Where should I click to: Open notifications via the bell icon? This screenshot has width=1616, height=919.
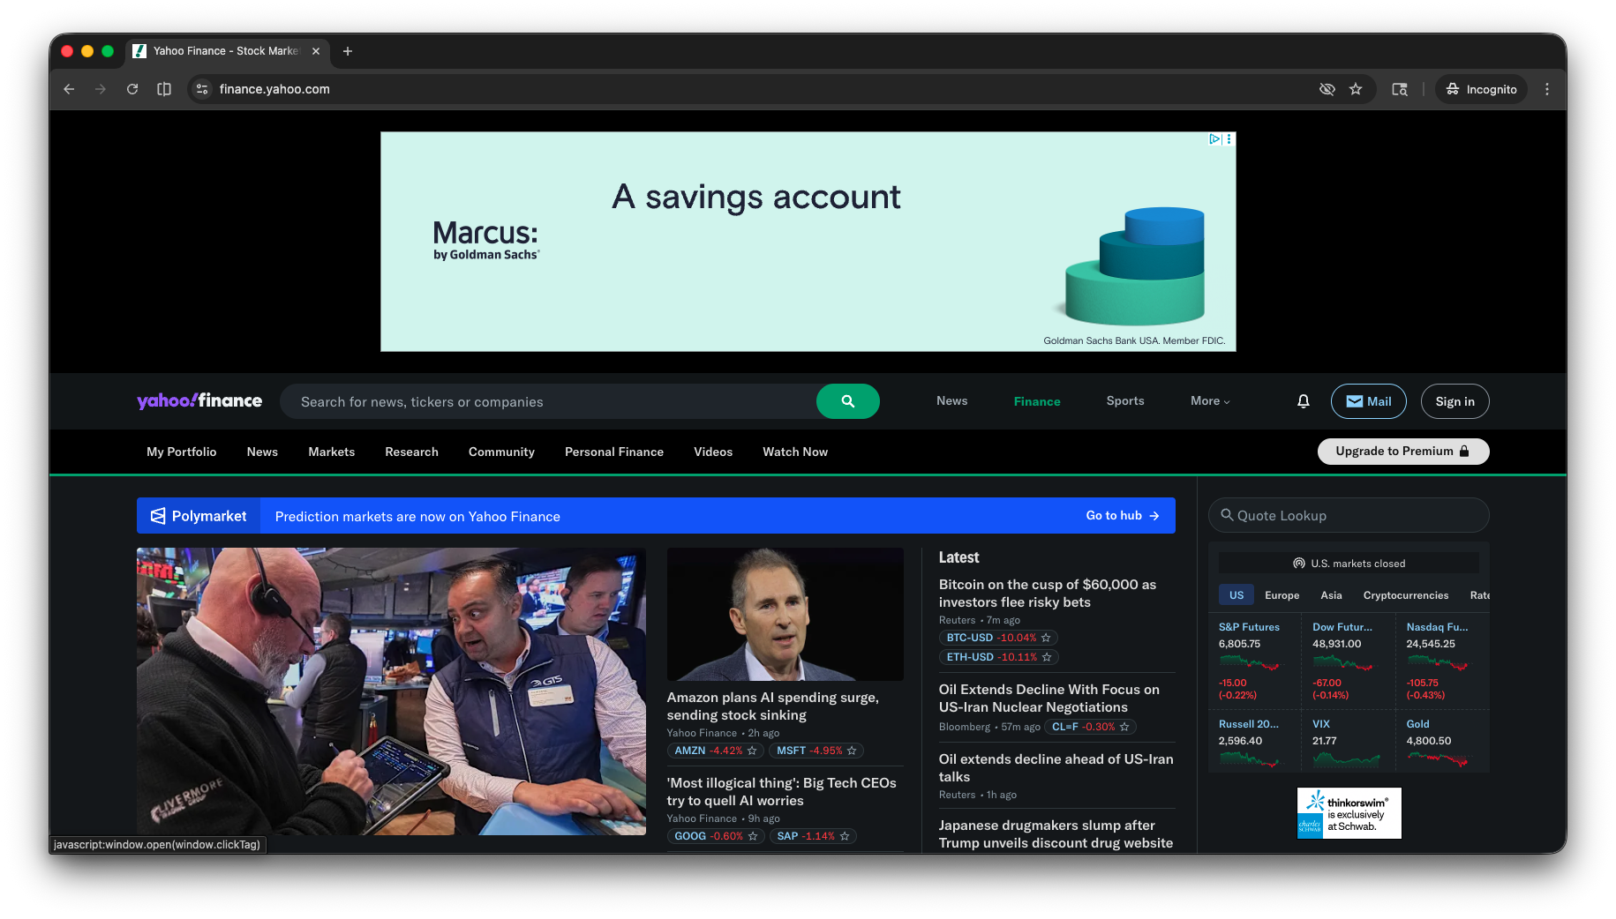[x=1304, y=401]
